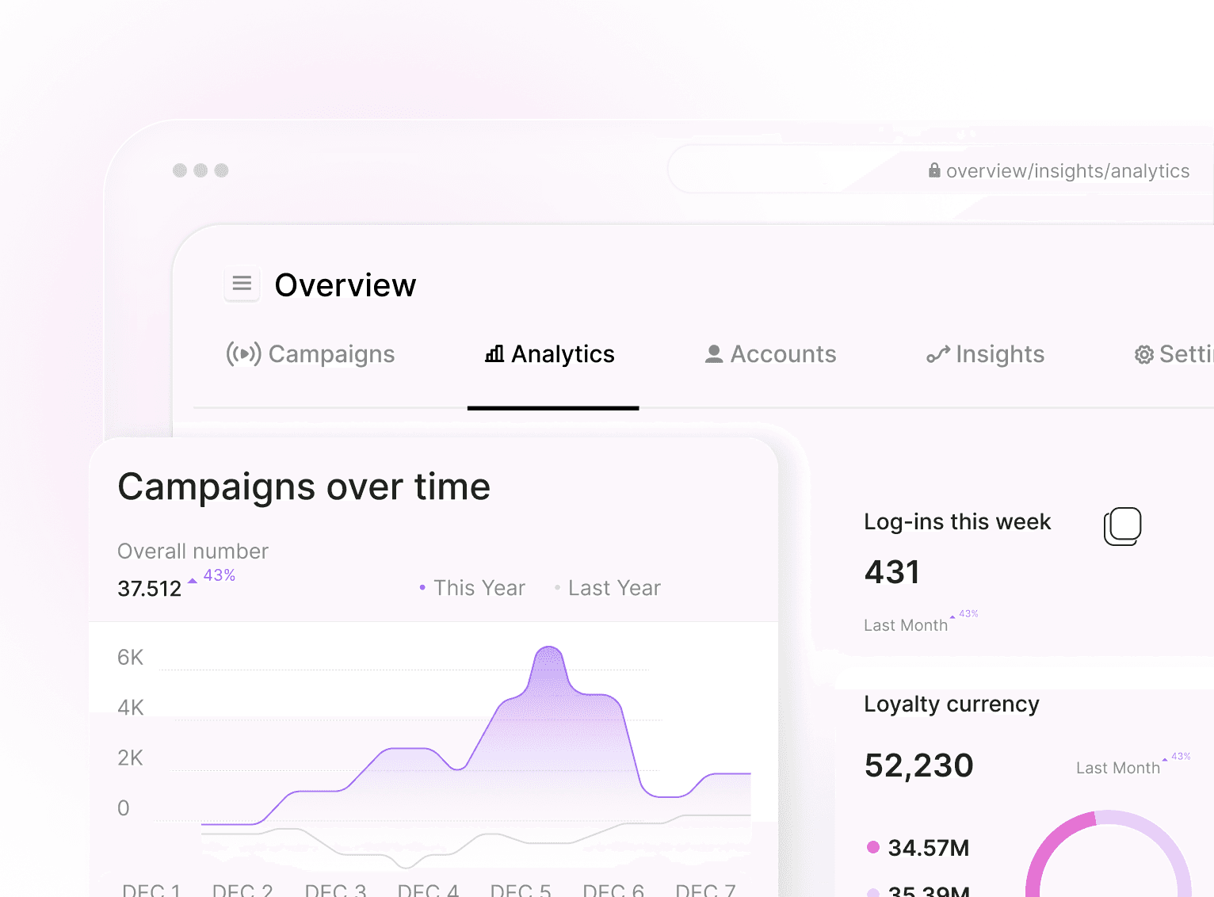Click the Loyalty currency heading

coord(952,704)
